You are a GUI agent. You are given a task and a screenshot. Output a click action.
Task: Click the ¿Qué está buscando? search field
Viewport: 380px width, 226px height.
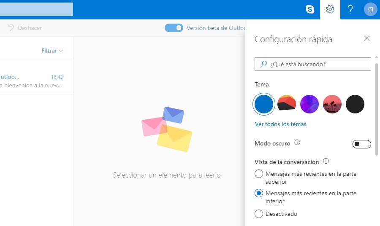pyautogui.click(x=312, y=64)
